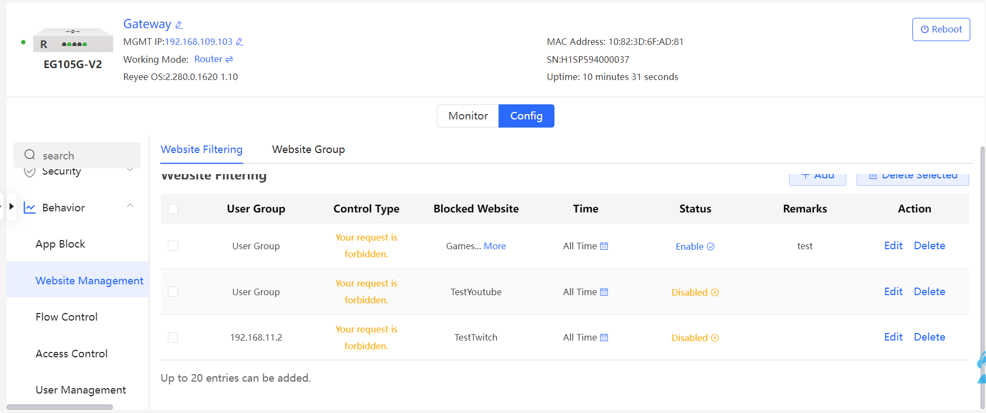Expand the side panel with the left arrow

tap(11, 206)
